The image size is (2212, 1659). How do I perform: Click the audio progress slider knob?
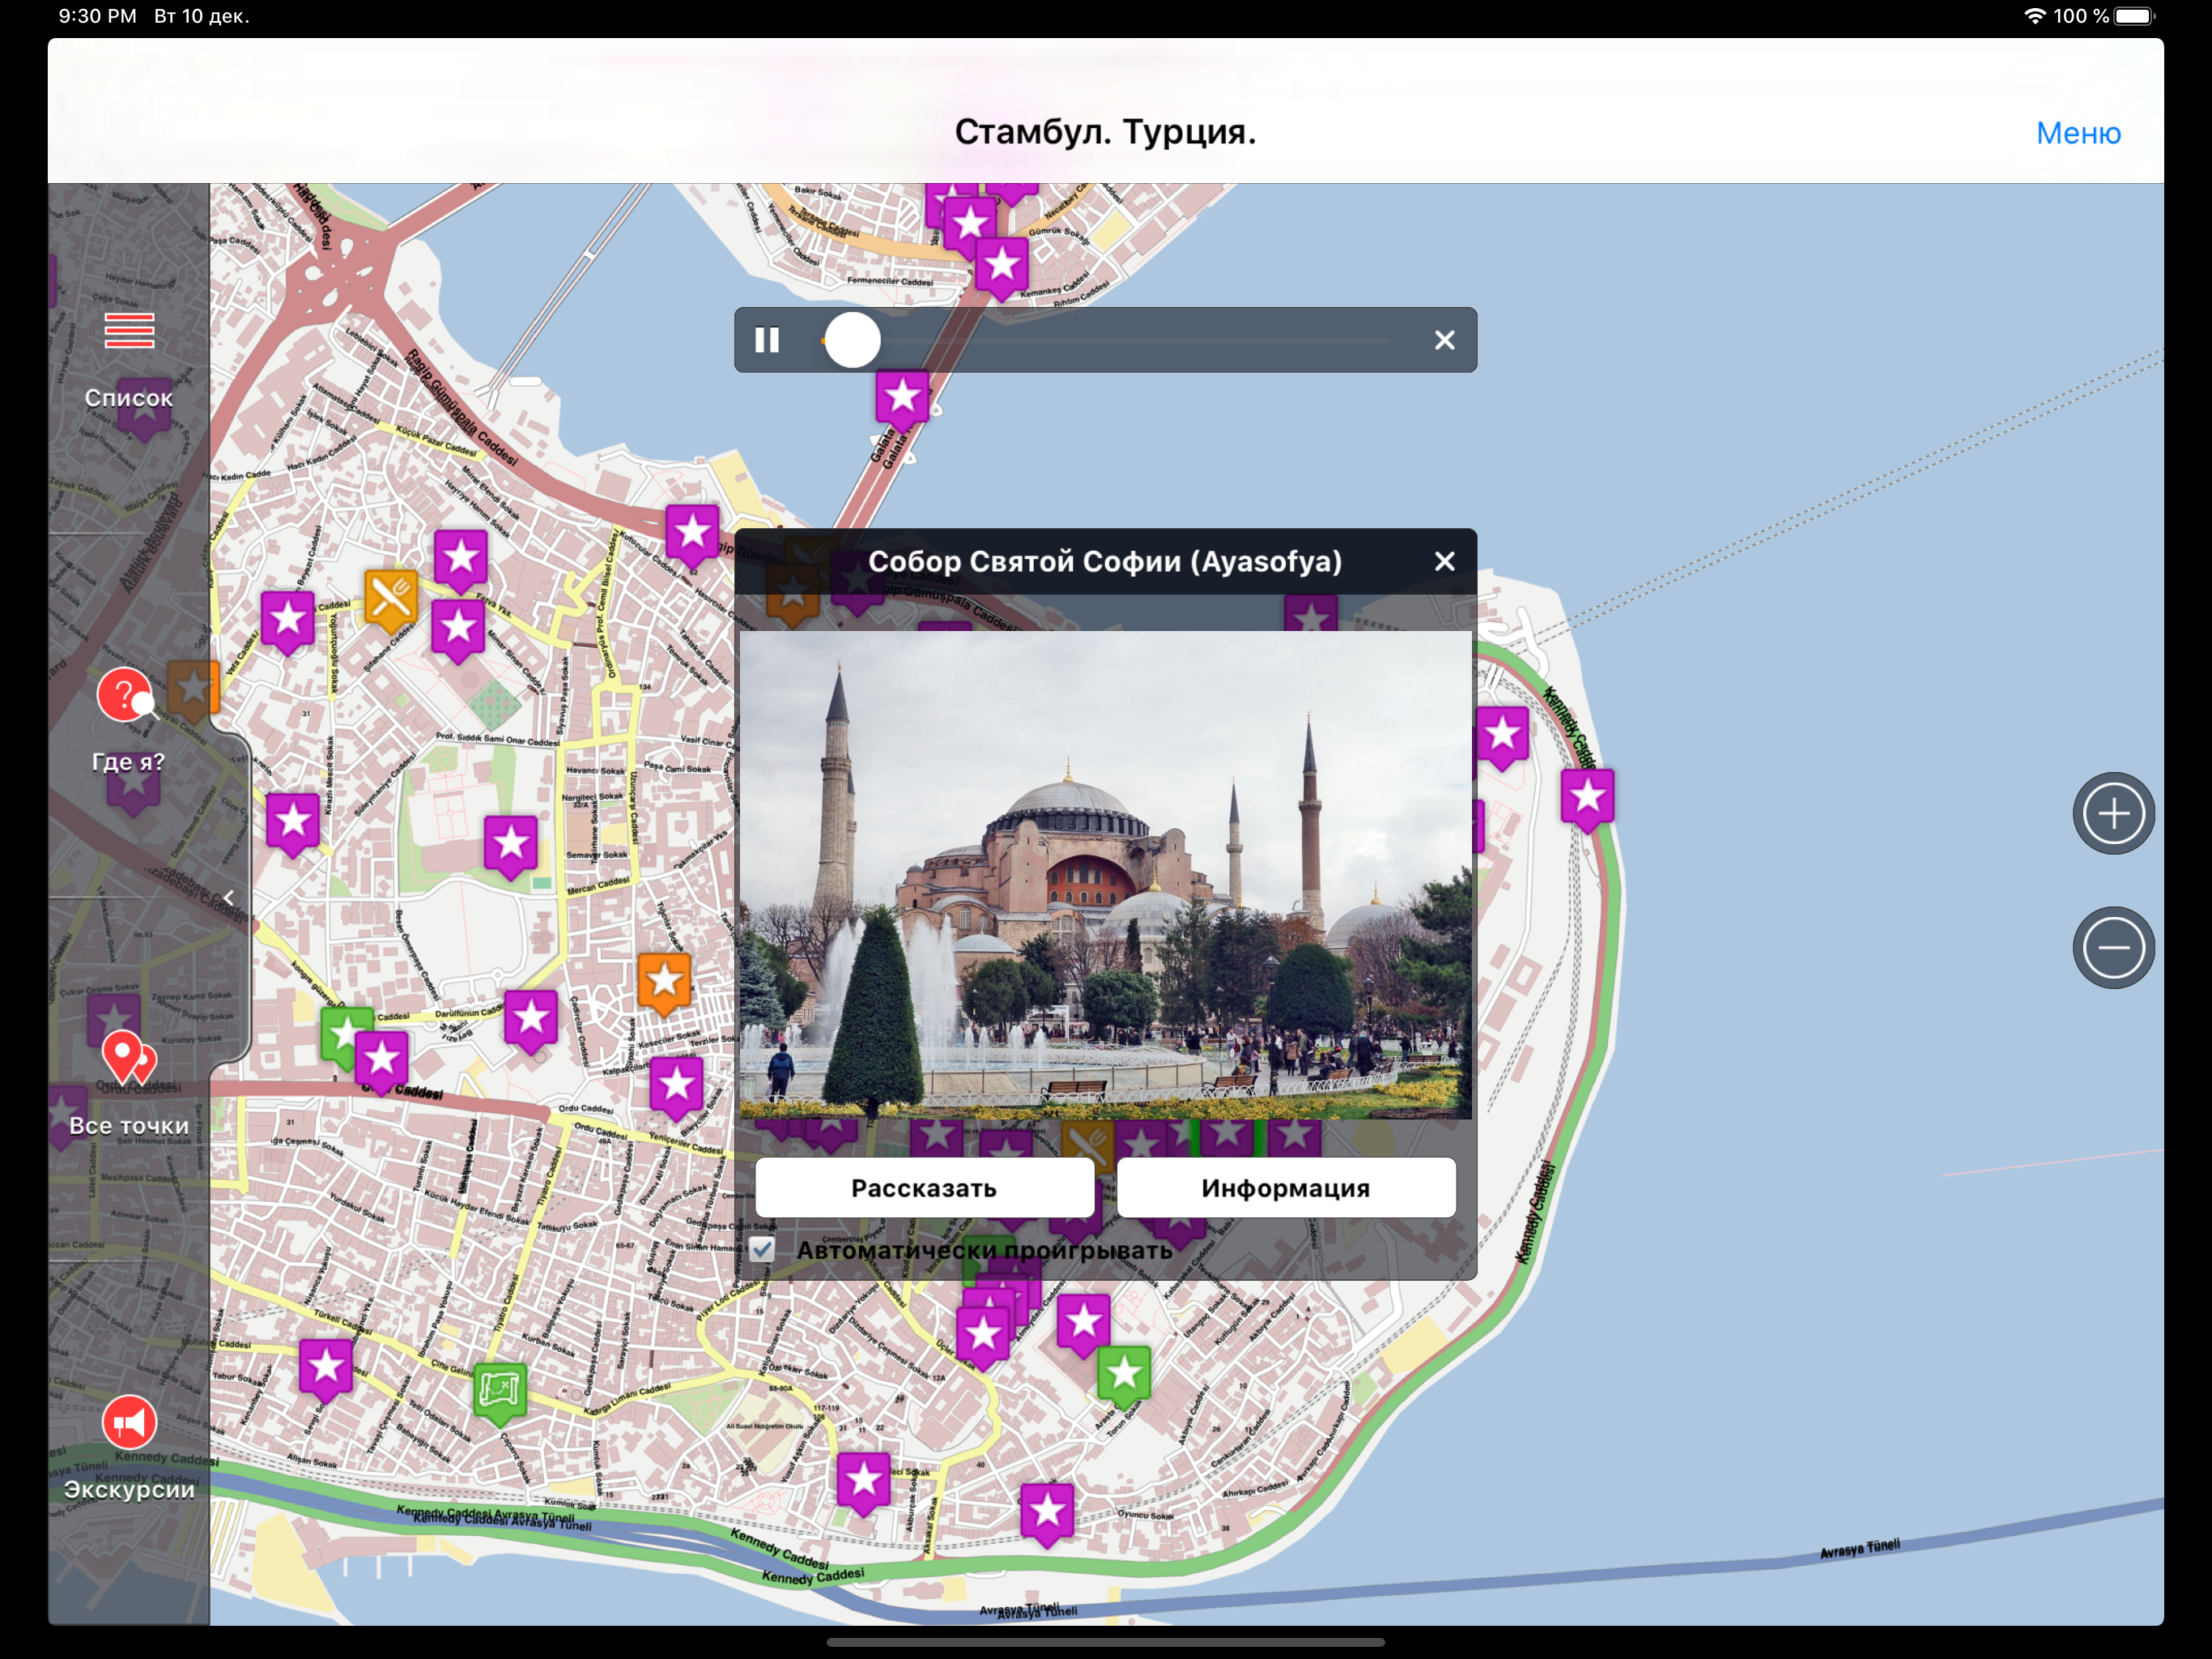tap(852, 340)
